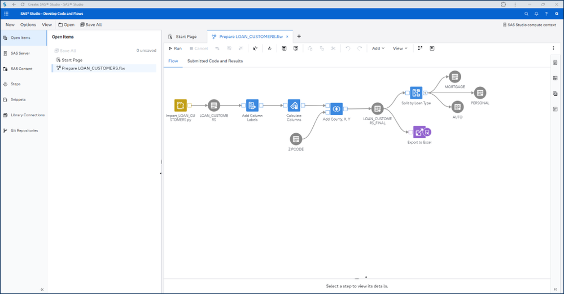Collapse Open Items pane splitter arrow
This screenshot has width=564, height=294.
[160, 173]
